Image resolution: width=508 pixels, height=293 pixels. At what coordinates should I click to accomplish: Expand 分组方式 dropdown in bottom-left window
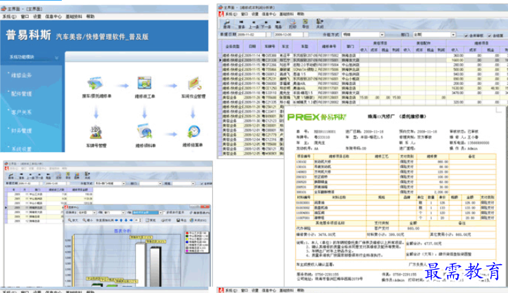pyautogui.click(x=124, y=184)
